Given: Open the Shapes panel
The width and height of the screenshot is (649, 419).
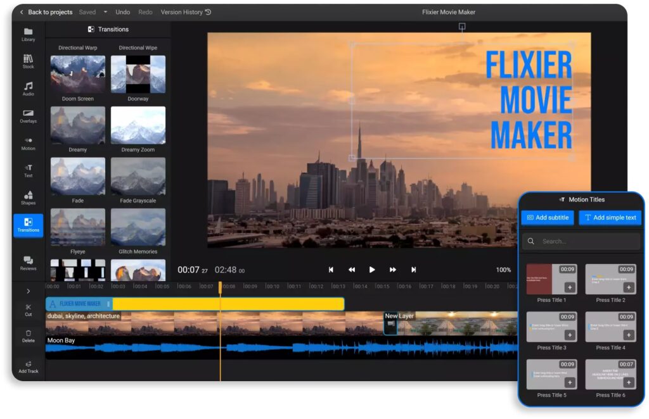Looking at the screenshot, I should (28, 197).
